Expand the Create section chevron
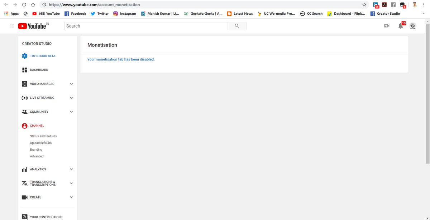430x220 pixels. [71, 197]
